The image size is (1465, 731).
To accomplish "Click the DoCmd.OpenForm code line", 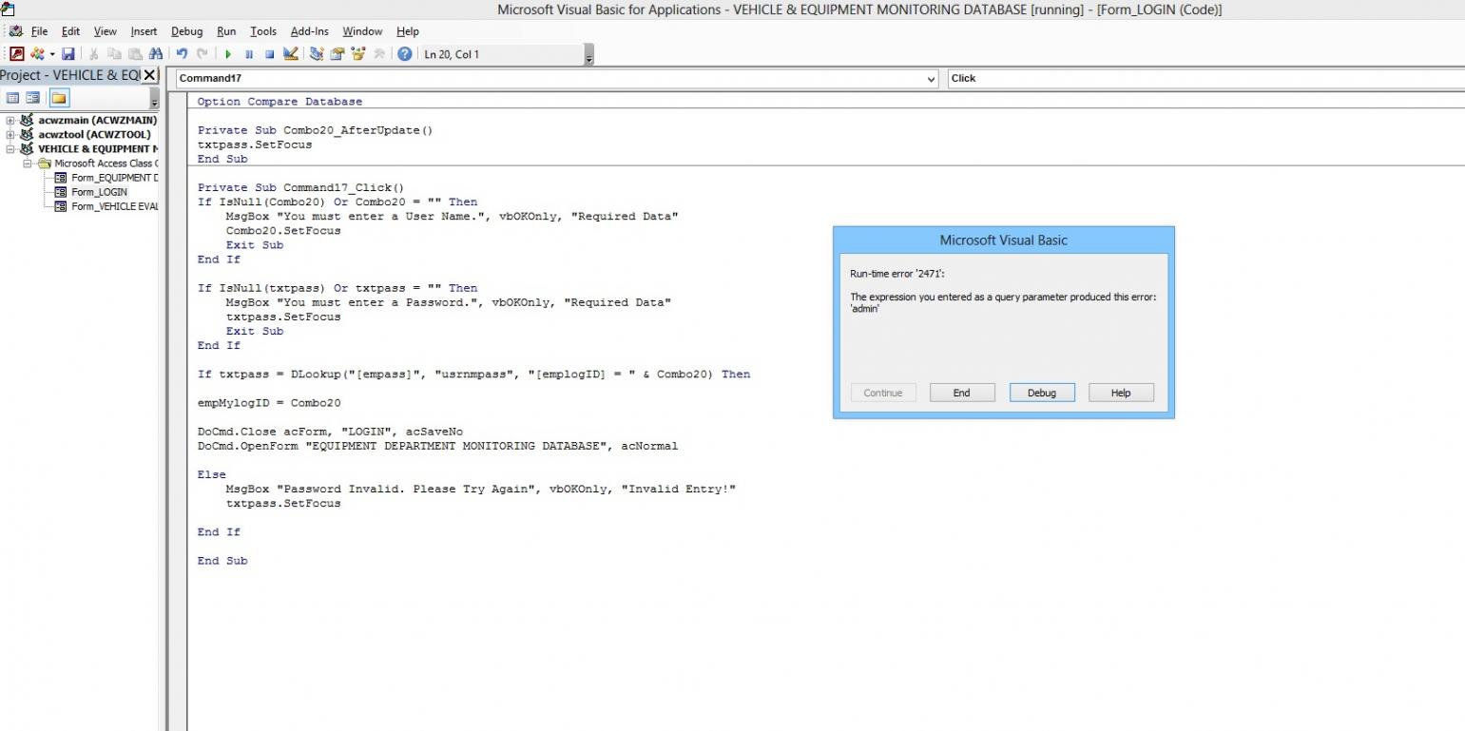I will click(437, 446).
